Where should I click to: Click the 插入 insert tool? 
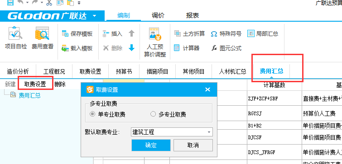tap(112, 34)
